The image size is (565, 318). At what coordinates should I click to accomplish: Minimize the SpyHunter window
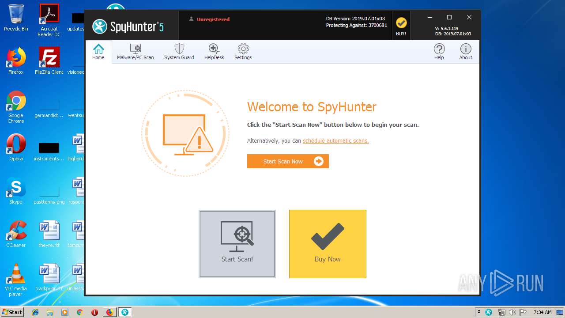coord(430,17)
